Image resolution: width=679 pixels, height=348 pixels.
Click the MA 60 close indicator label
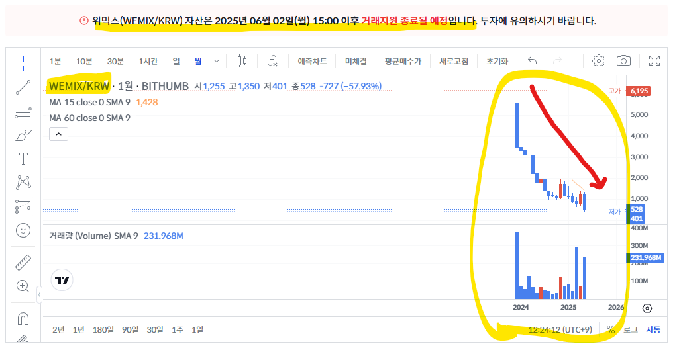[89, 118]
